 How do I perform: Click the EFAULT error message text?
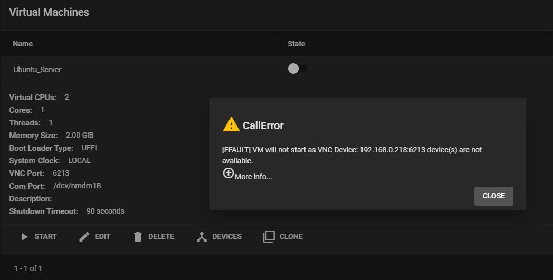click(x=352, y=155)
